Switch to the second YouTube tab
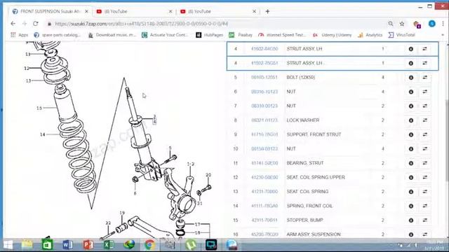 click(x=218, y=11)
